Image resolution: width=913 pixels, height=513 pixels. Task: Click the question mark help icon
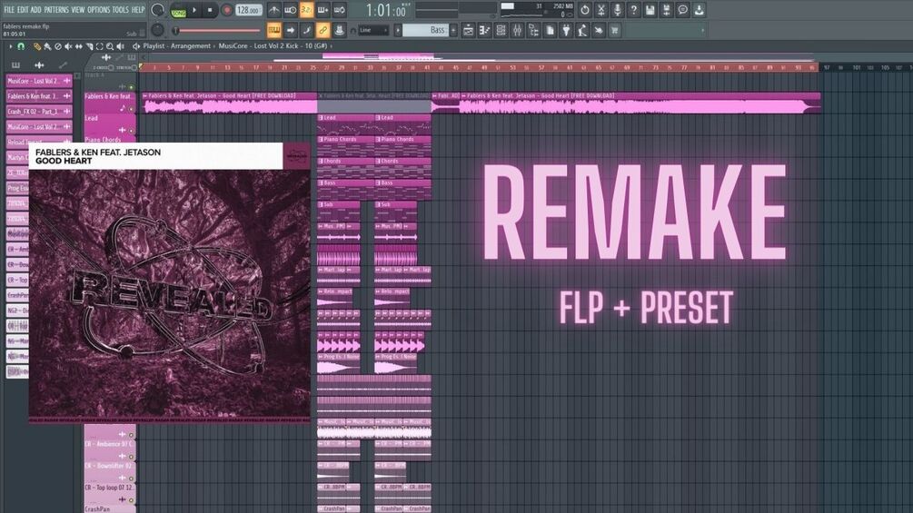pyautogui.click(x=633, y=10)
